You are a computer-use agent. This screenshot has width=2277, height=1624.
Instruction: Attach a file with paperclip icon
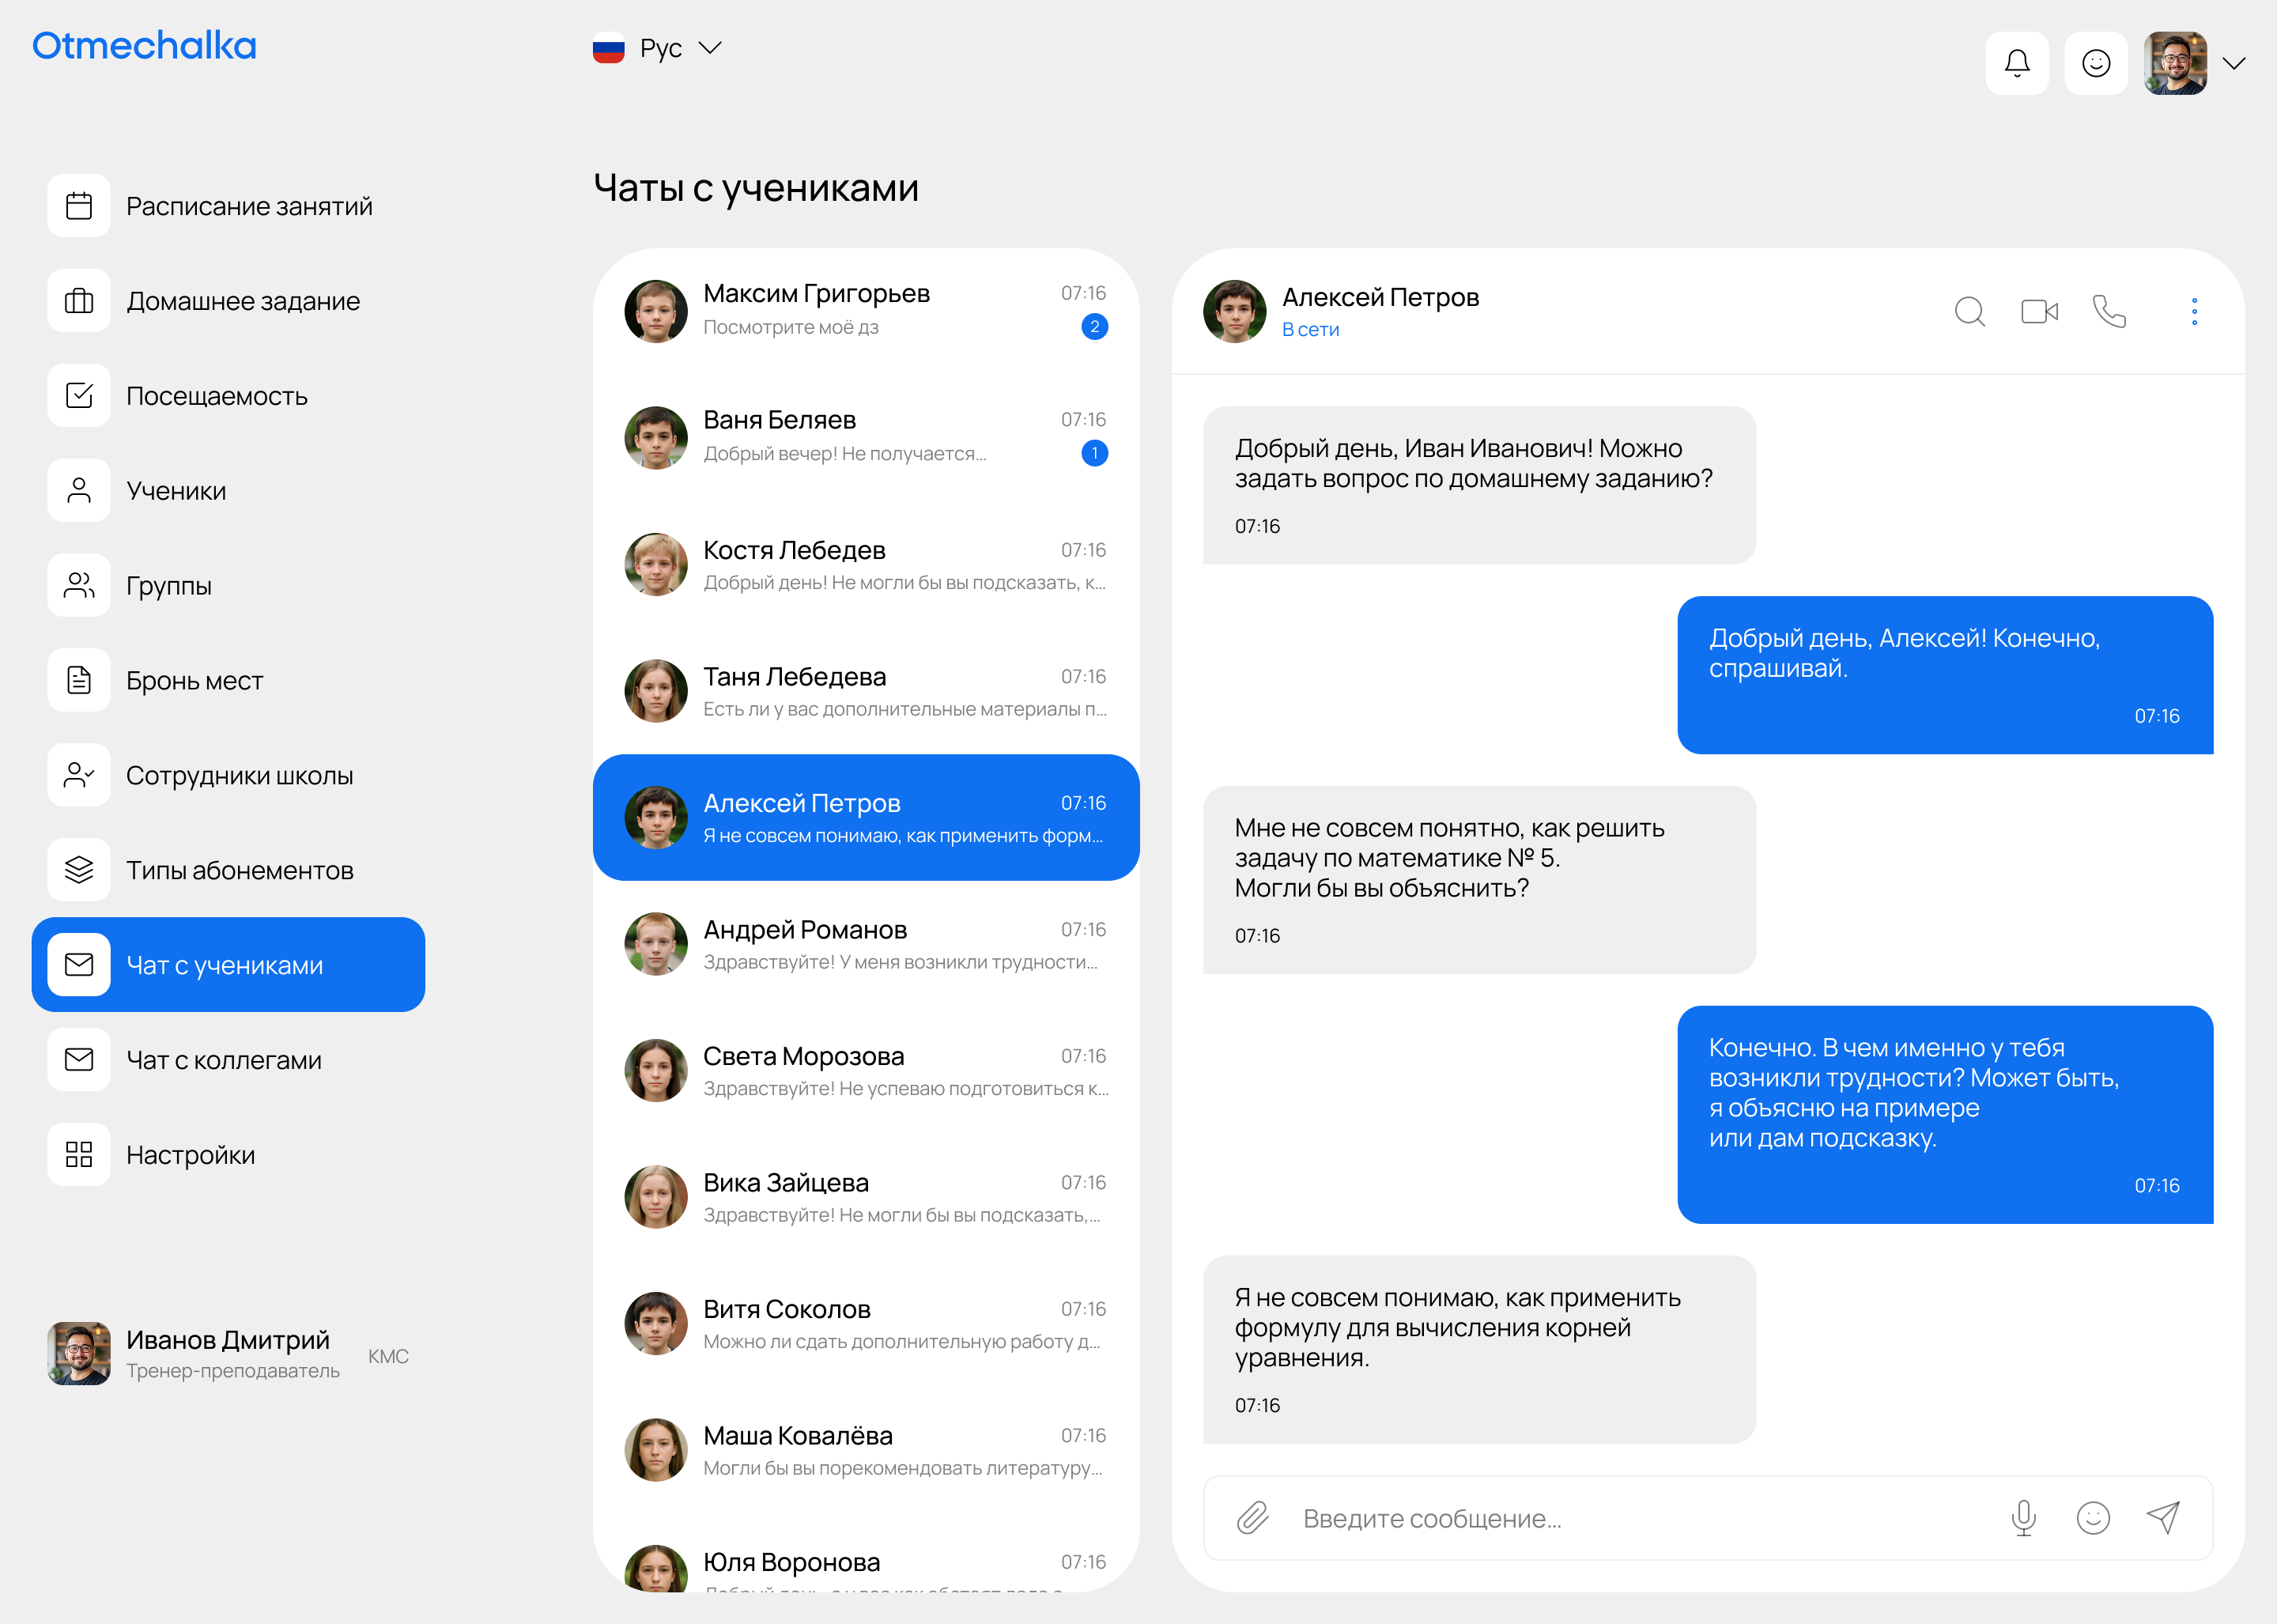pos(1252,1517)
